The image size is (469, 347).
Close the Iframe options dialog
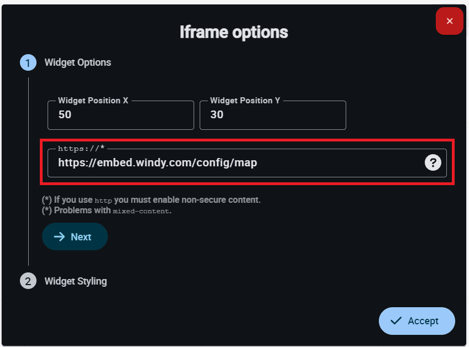[449, 21]
